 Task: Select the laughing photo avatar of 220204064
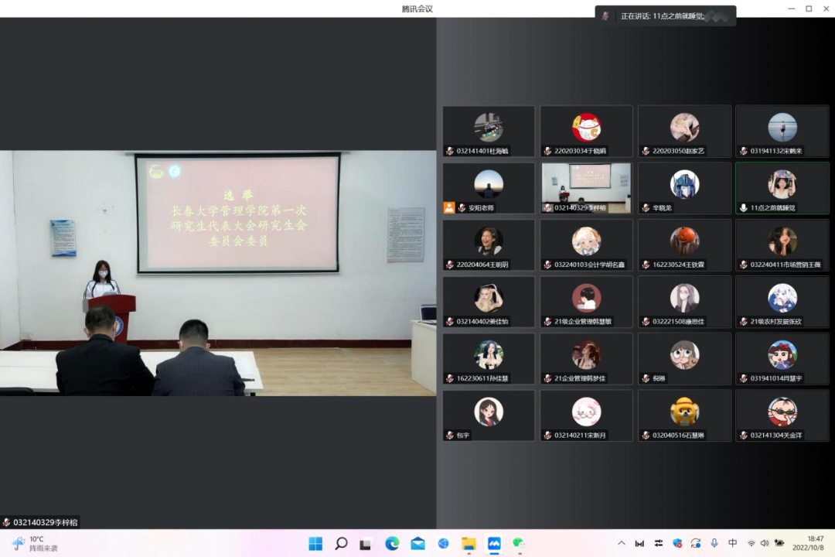click(489, 241)
